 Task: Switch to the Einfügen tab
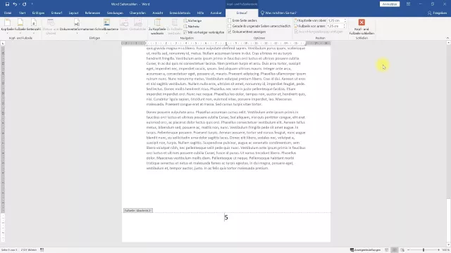point(38,13)
